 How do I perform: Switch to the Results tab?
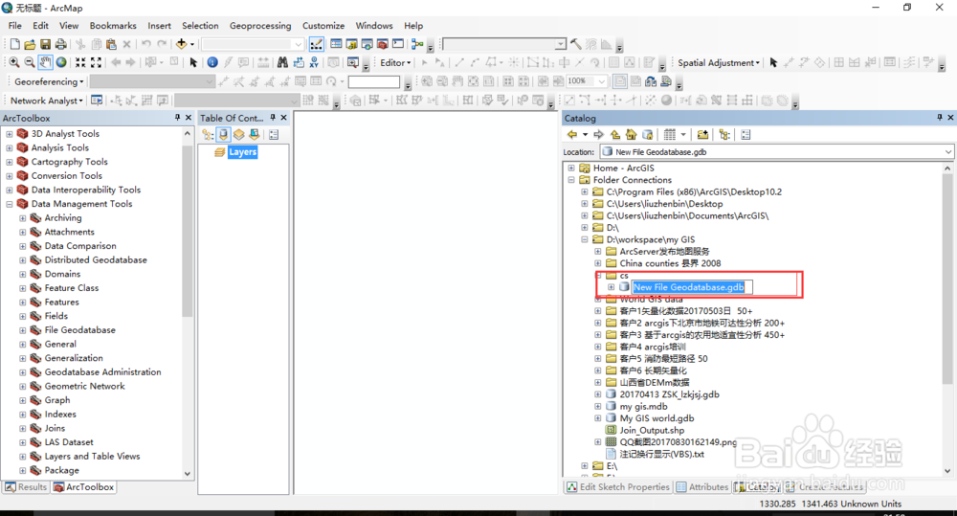click(26, 486)
